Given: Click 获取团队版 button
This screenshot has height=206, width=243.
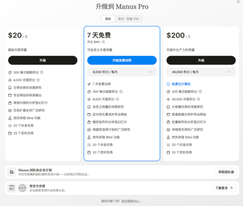Looking at the screenshot, I should (226, 172).
